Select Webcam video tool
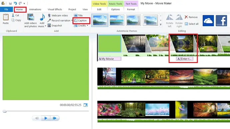Screen dimensions: 230x129 click(x=58, y=15)
